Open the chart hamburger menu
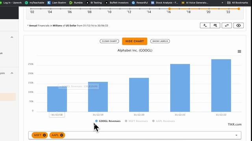Screen dimensions: 252x141 point(239,51)
